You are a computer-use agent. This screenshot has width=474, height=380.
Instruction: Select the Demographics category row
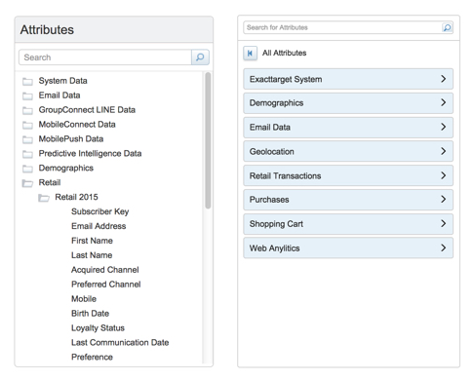pyautogui.click(x=348, y=103)
